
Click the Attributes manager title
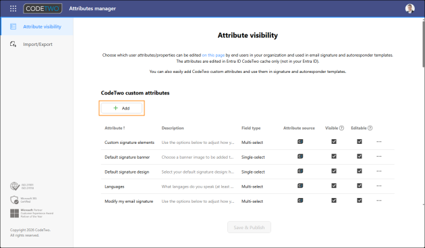[x=92, y=8]
